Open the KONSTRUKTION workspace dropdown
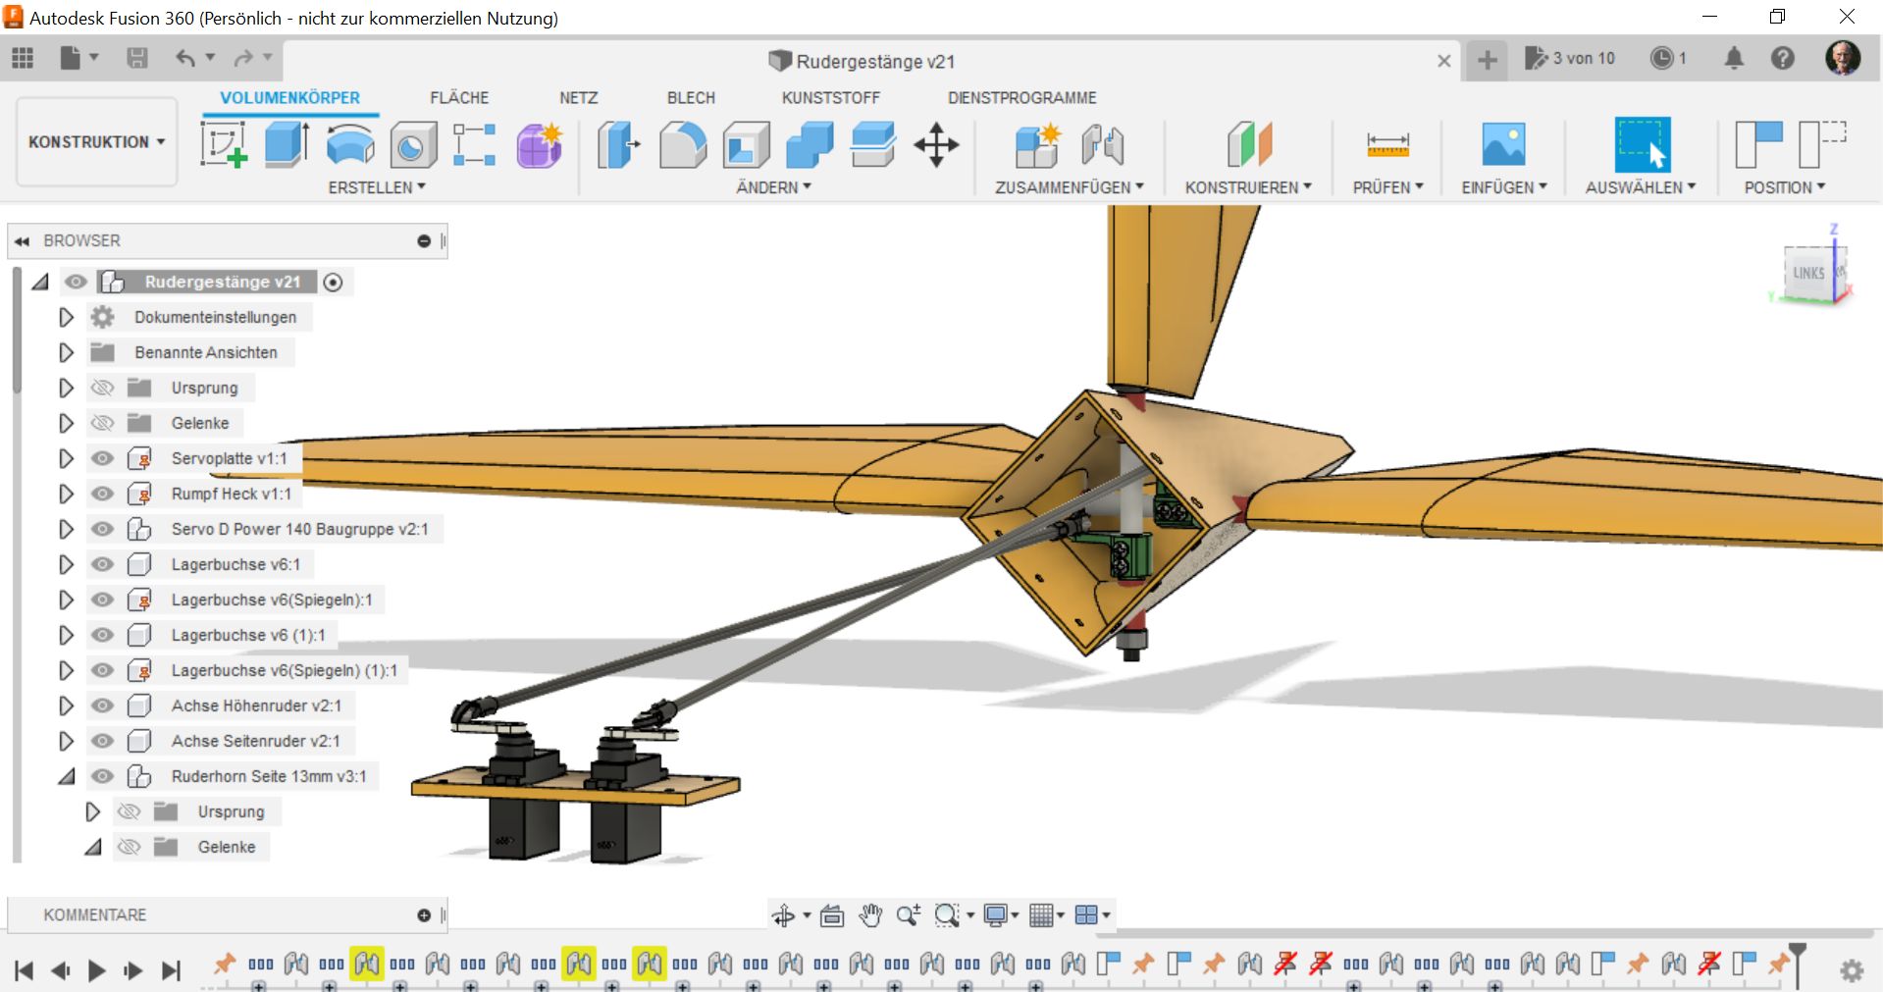This screenshot has height=992, width=1883. 96,141
